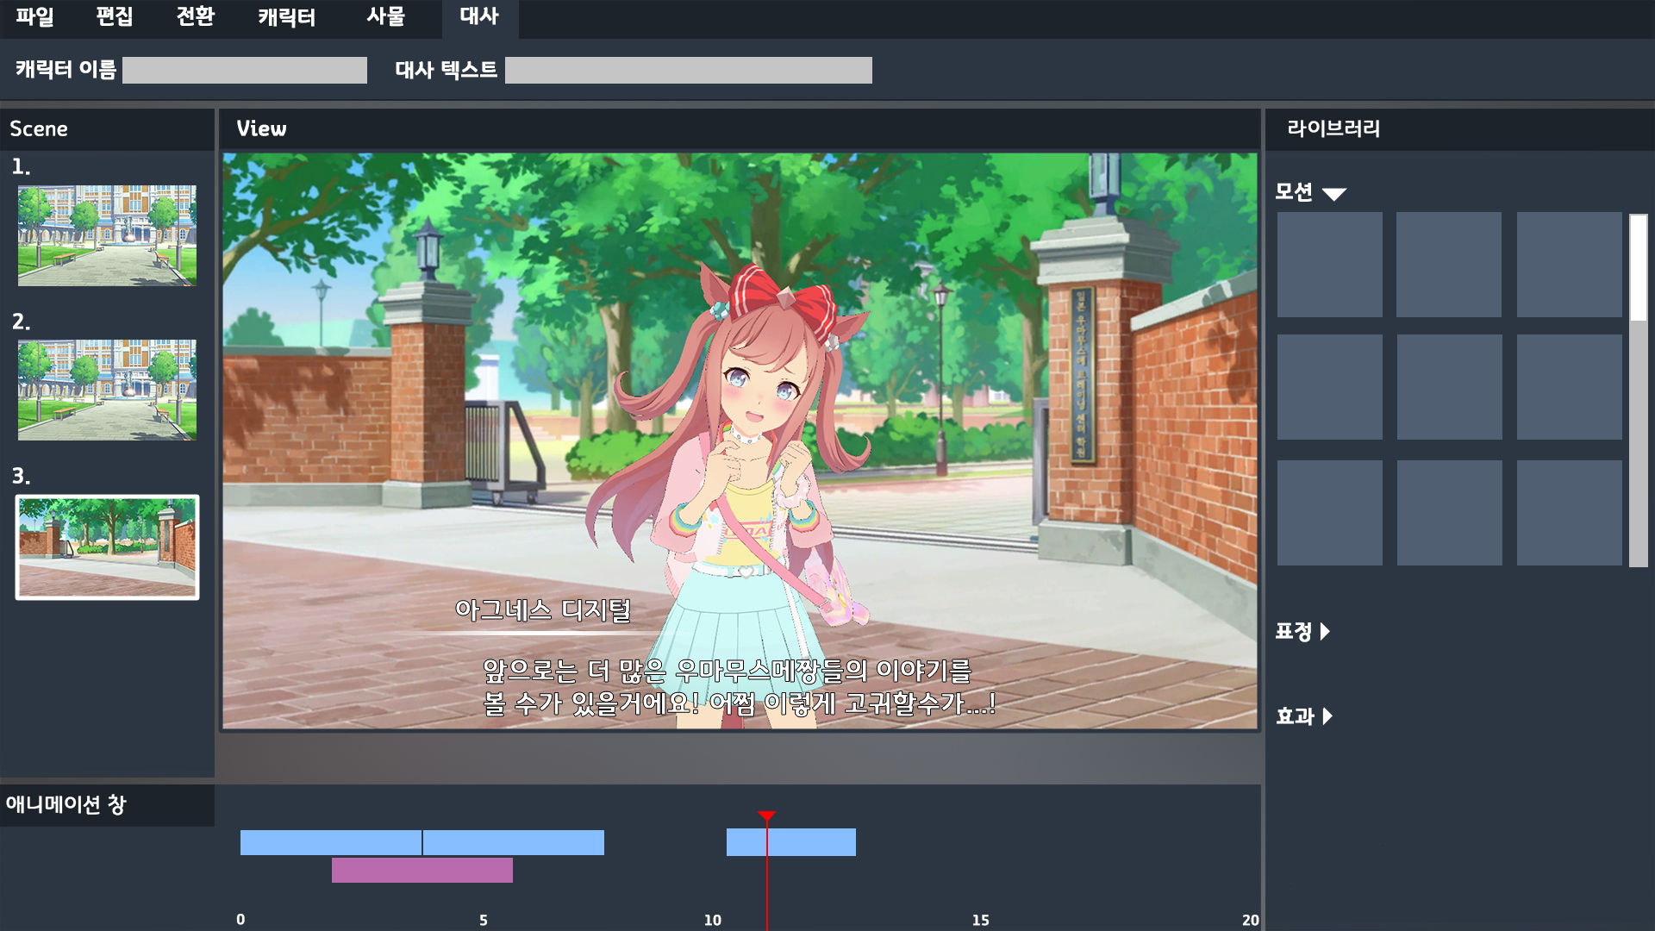The height and width of the screenshot is (931, 1655).
Task: Expand the 효과 section
Action: point(1303,716)
